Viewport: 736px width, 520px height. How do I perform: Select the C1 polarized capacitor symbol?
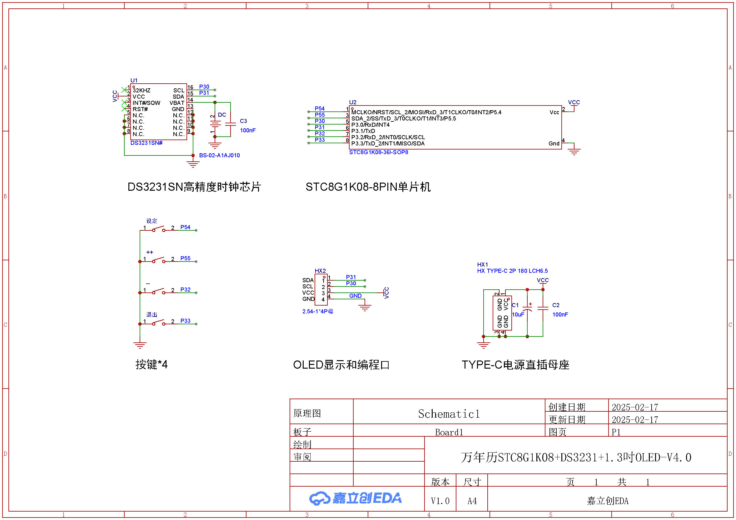point(527,308)
